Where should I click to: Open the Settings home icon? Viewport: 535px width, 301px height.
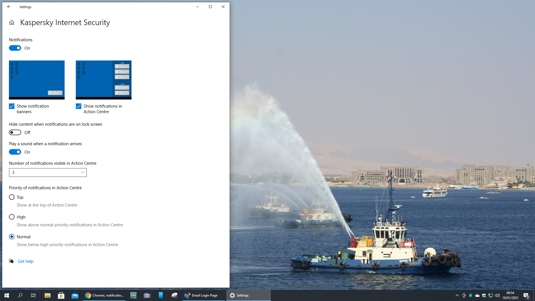tap(12, 23)
